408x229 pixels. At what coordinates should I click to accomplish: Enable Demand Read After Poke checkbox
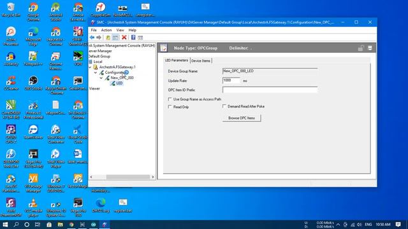point(224,106)
